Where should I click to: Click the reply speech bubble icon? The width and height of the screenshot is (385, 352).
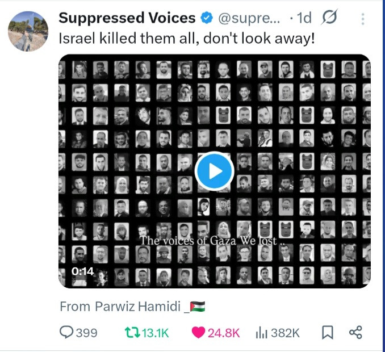[66, 333]
